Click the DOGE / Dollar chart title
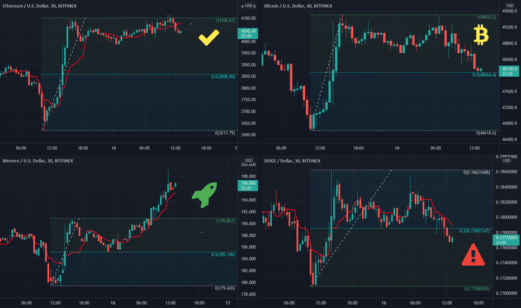This screenshot has height=308, width=521. [x=292, y=161]
